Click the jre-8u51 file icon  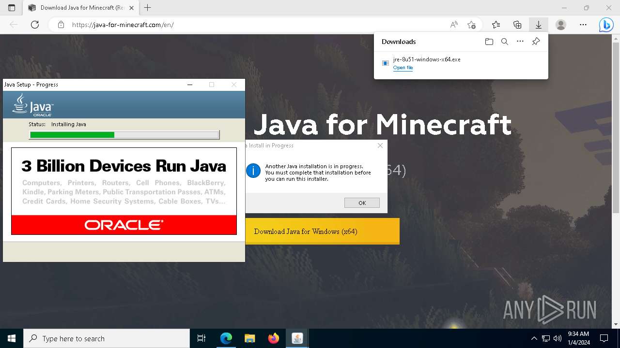click(386, 63)
